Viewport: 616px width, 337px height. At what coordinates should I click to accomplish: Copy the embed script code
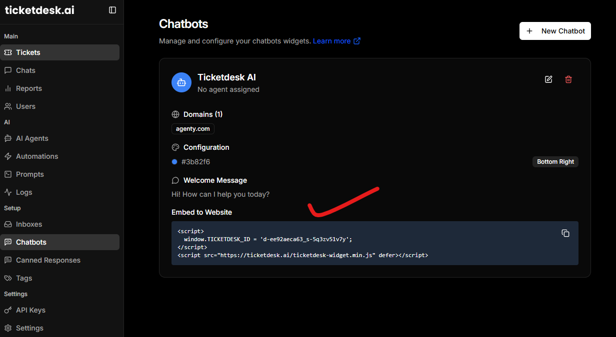click(565, 233)
